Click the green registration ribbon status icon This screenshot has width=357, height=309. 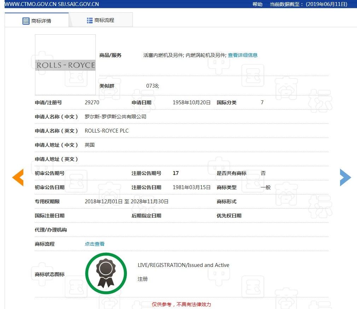pos(106,273)
